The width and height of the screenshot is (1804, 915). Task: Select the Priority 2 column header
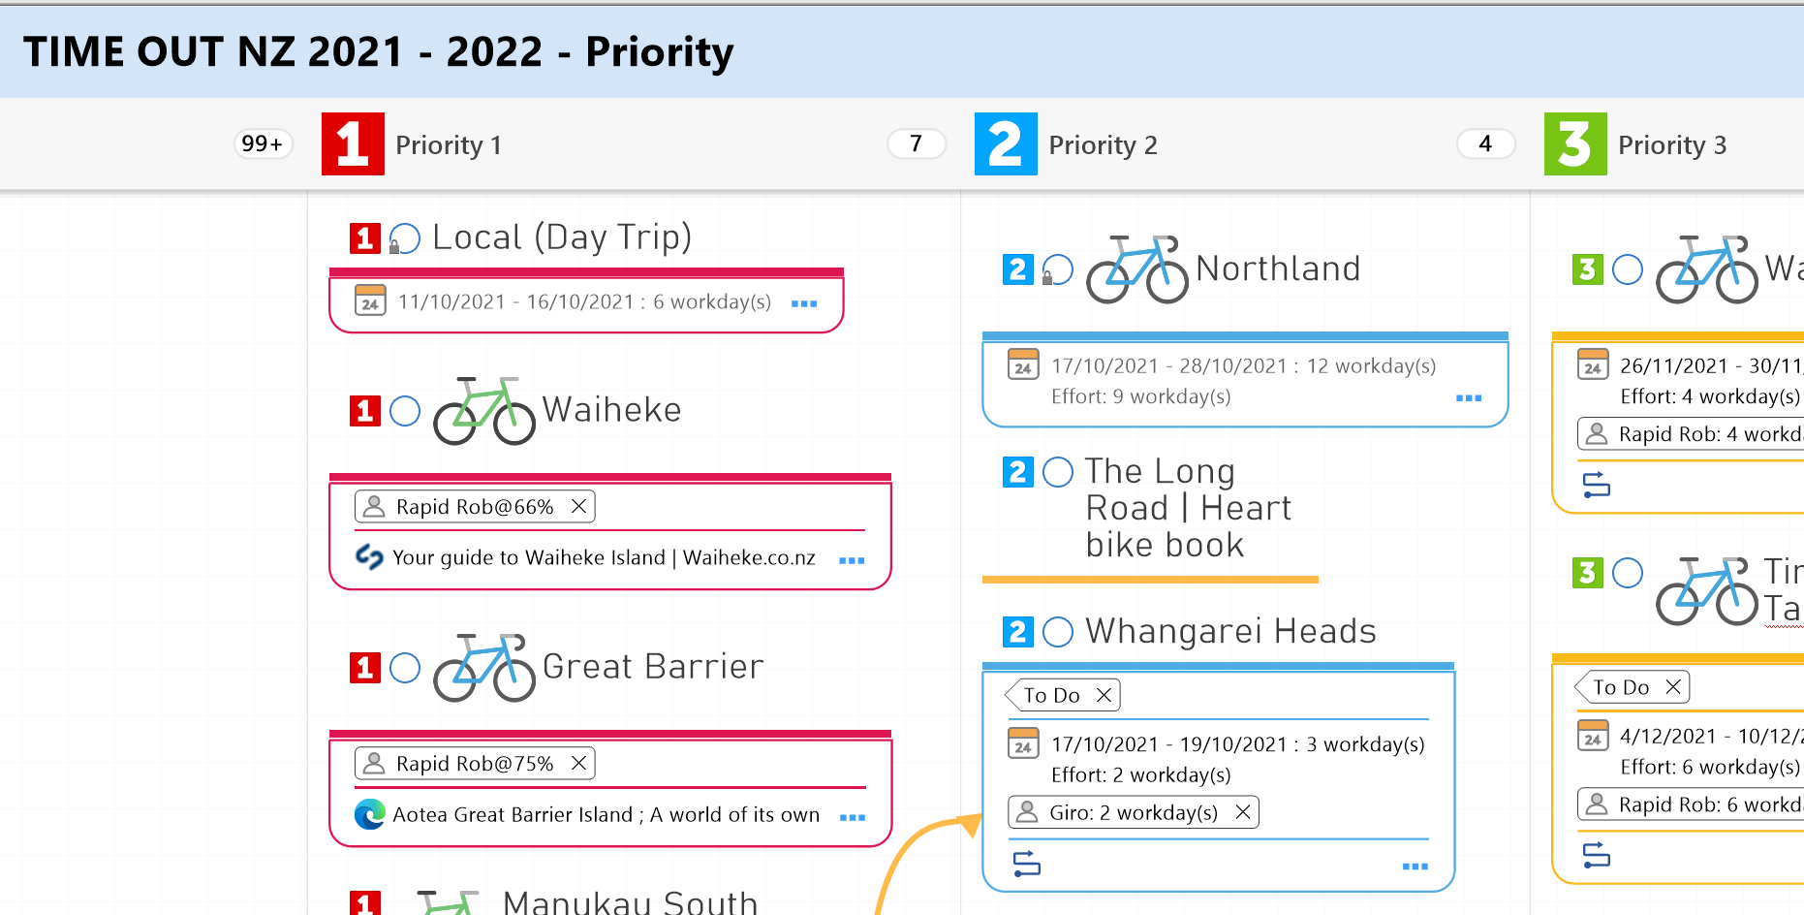coord(1103,145)
